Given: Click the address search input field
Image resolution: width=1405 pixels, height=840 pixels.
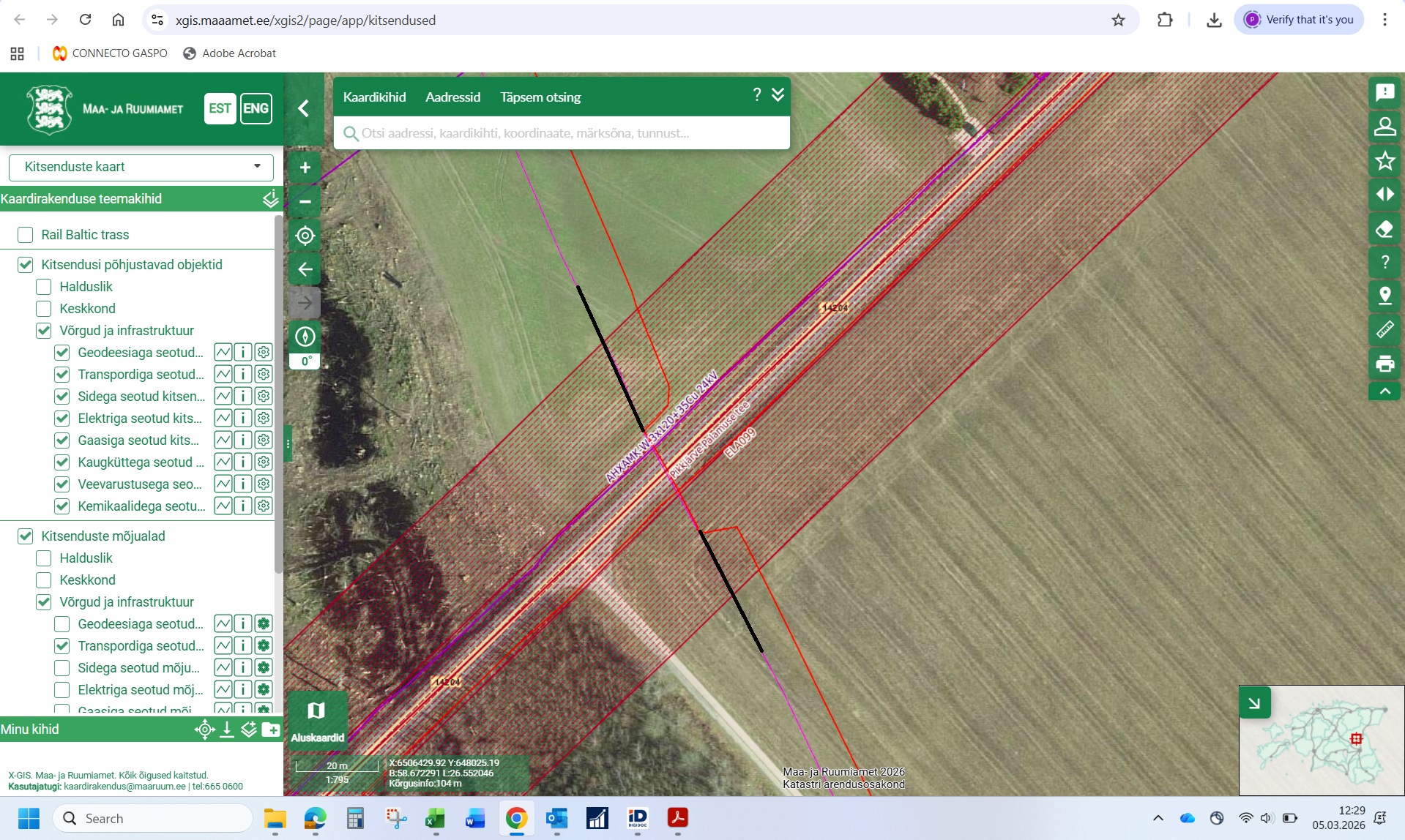Looking at the screenshot, I should pos(562,133).
